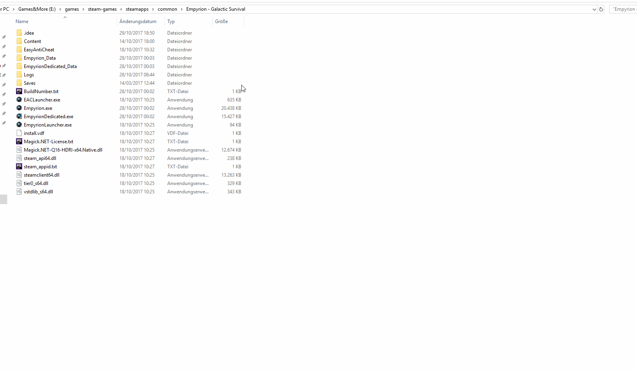Click the 14/03/2017 12:44 date cell
This screenshot has width=637, height=372.
pos(137,83)
